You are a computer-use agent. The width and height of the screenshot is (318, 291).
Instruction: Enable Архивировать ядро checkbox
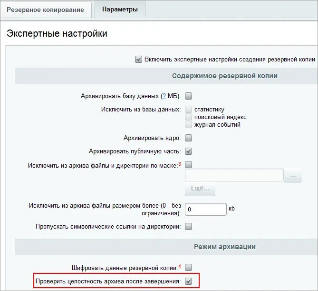[188, 138]
